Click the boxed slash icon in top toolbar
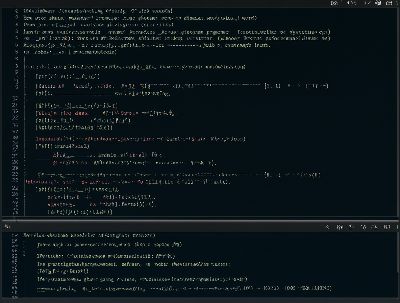 pyautogui.click(x=334, y=3)
